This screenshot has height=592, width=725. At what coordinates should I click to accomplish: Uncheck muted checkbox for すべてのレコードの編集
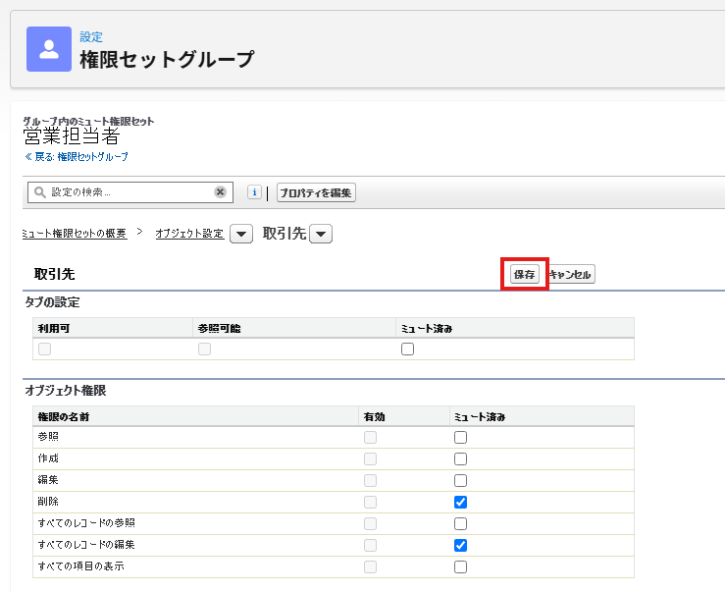pos(460,545)
